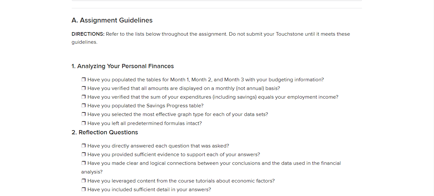
Task: Tick the course tutorials economic factors checkbox
Action: click(84, 181)
